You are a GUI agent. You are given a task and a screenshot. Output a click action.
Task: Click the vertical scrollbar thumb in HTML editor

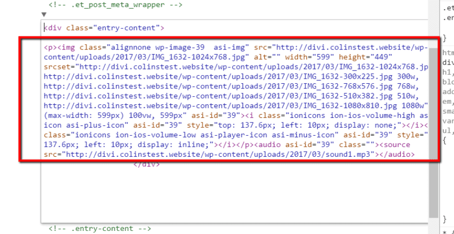pyautogui.click(x=433, y=133)
